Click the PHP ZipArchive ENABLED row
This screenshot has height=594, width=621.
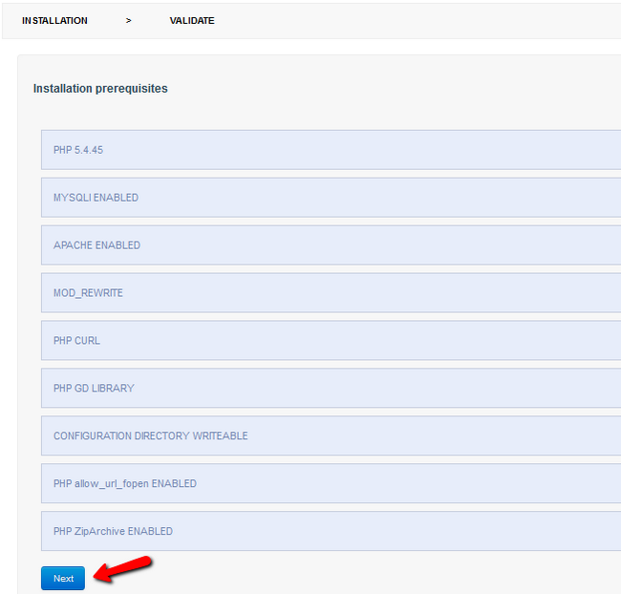(330, 531)
